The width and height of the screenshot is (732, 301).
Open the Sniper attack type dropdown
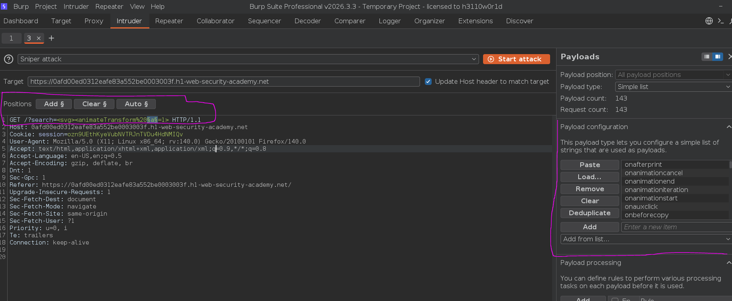click(x=248, y=59)
